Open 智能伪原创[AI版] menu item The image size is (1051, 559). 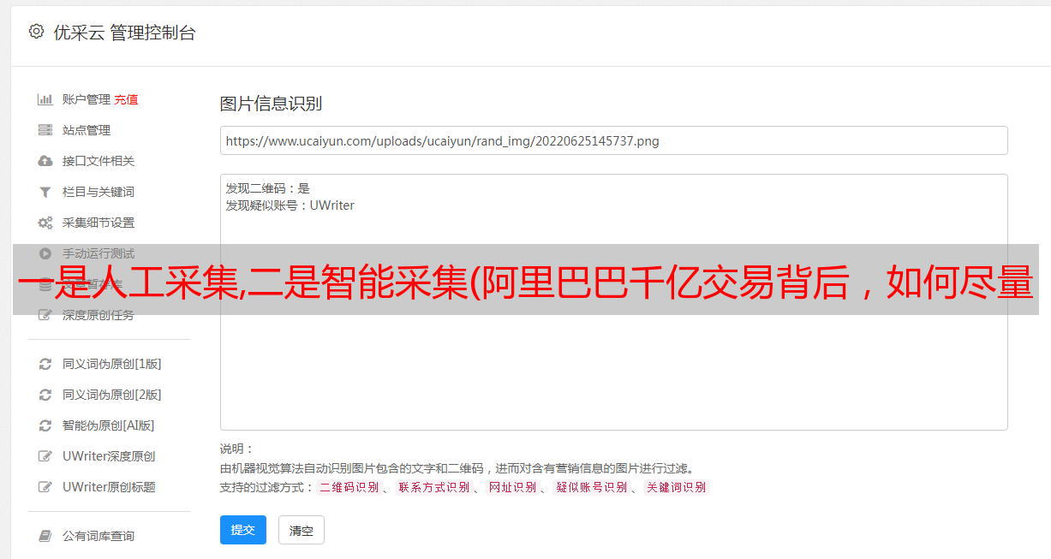coord(109,425)
